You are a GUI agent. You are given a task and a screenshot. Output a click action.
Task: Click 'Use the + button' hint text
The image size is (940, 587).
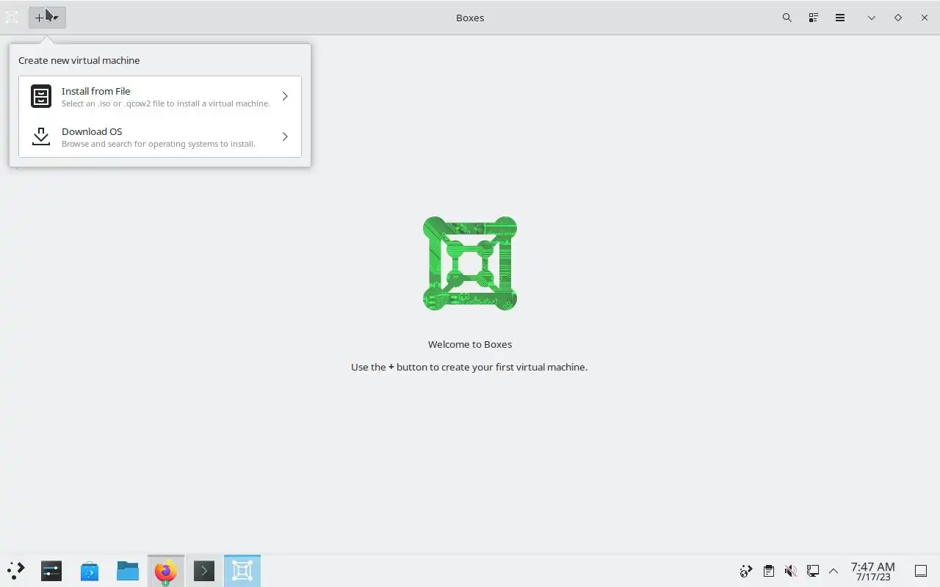pyautogui.click(x=469, y=367)
